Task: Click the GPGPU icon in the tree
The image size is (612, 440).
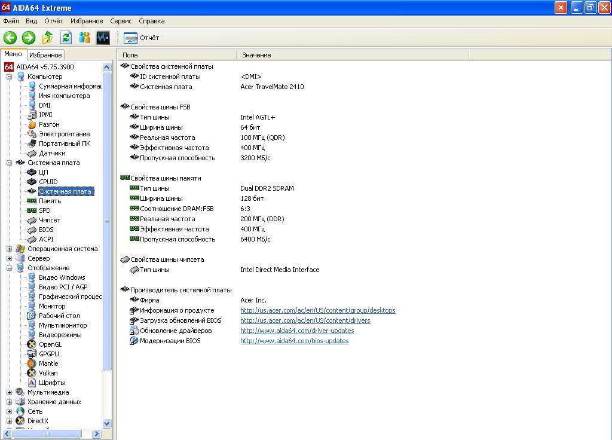Action: pyautogui.click(x=32, y=354)
